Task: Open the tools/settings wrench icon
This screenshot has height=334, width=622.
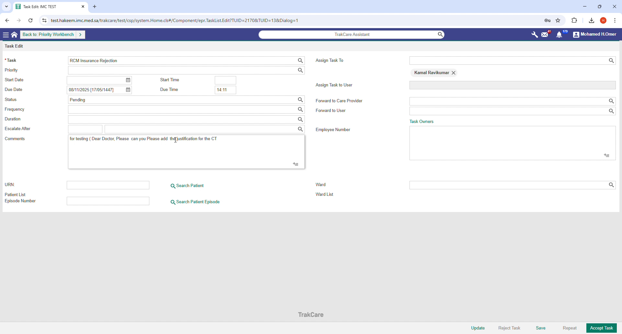Action: click(x=534, y=34)
